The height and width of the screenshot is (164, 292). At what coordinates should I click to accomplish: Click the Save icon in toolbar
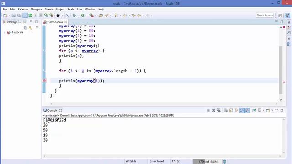14,15
